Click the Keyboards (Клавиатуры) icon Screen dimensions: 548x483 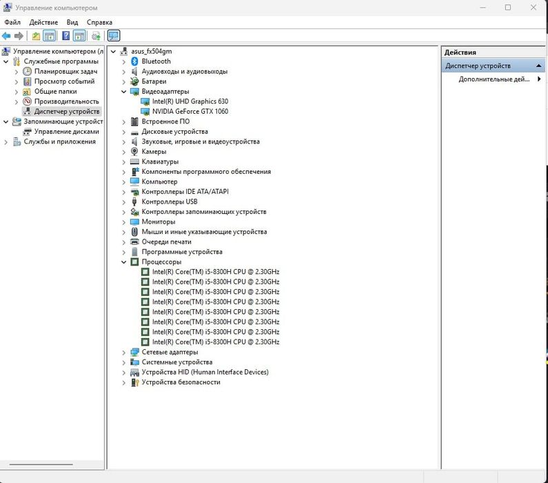pos(134,161)
